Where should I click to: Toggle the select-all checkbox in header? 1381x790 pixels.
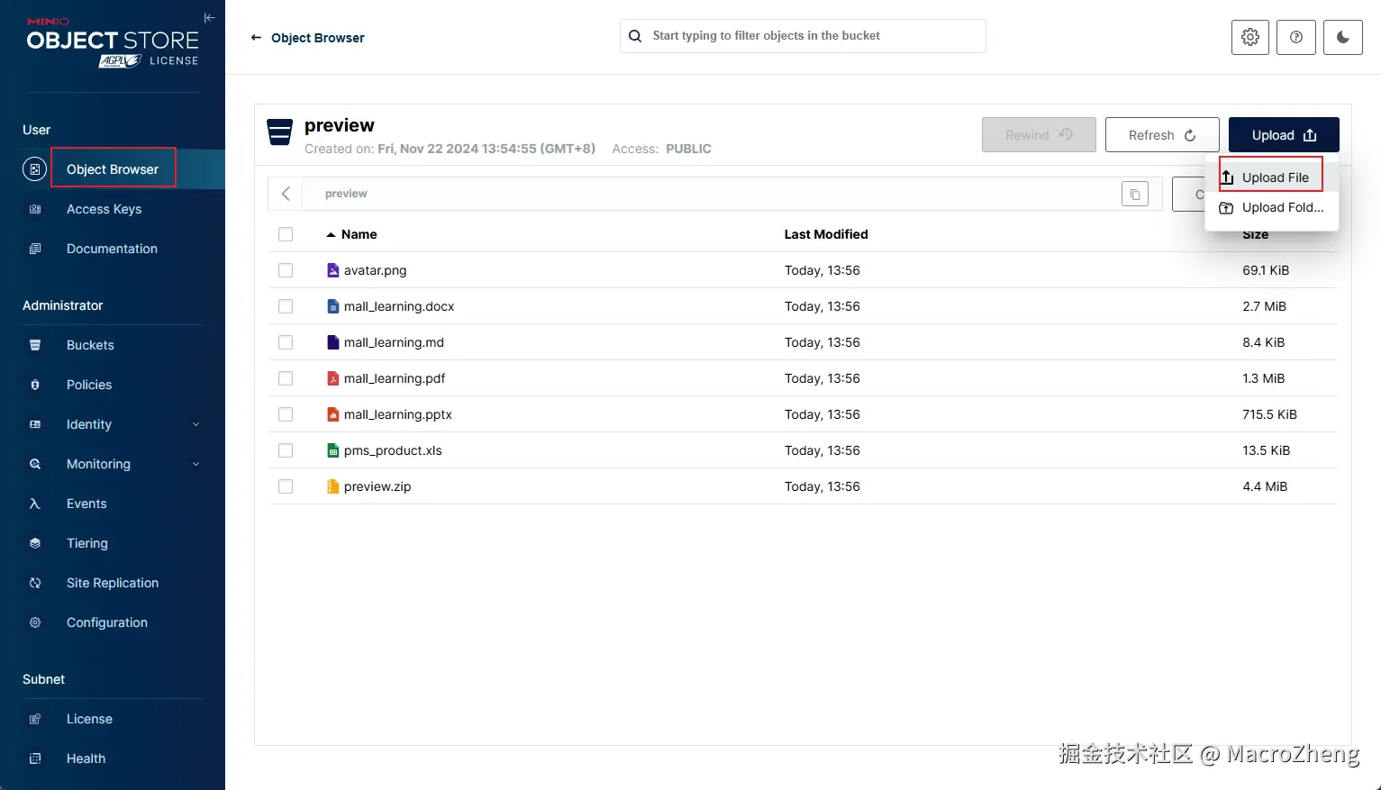click(286, 234)
